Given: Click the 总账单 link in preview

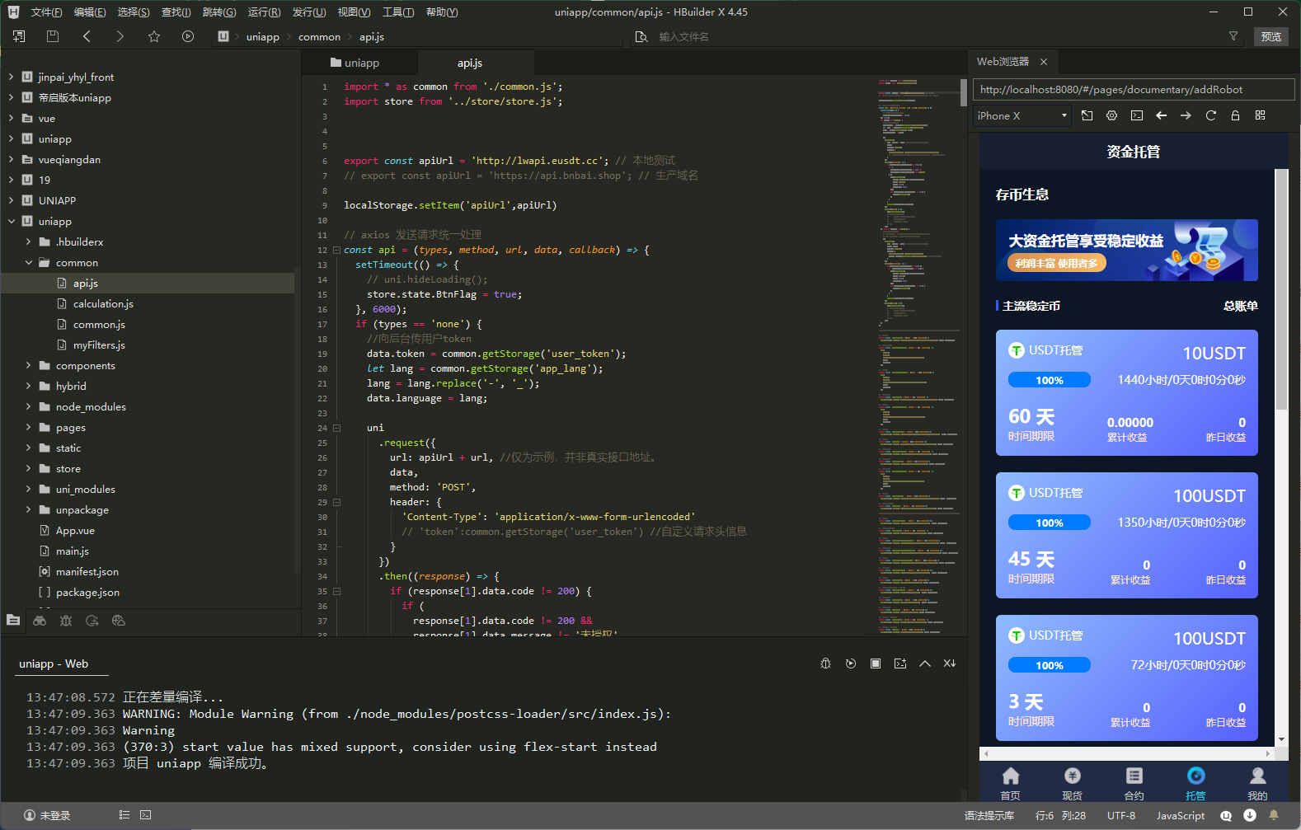Looking at the screenshot, I should (x=1240, y=306).
